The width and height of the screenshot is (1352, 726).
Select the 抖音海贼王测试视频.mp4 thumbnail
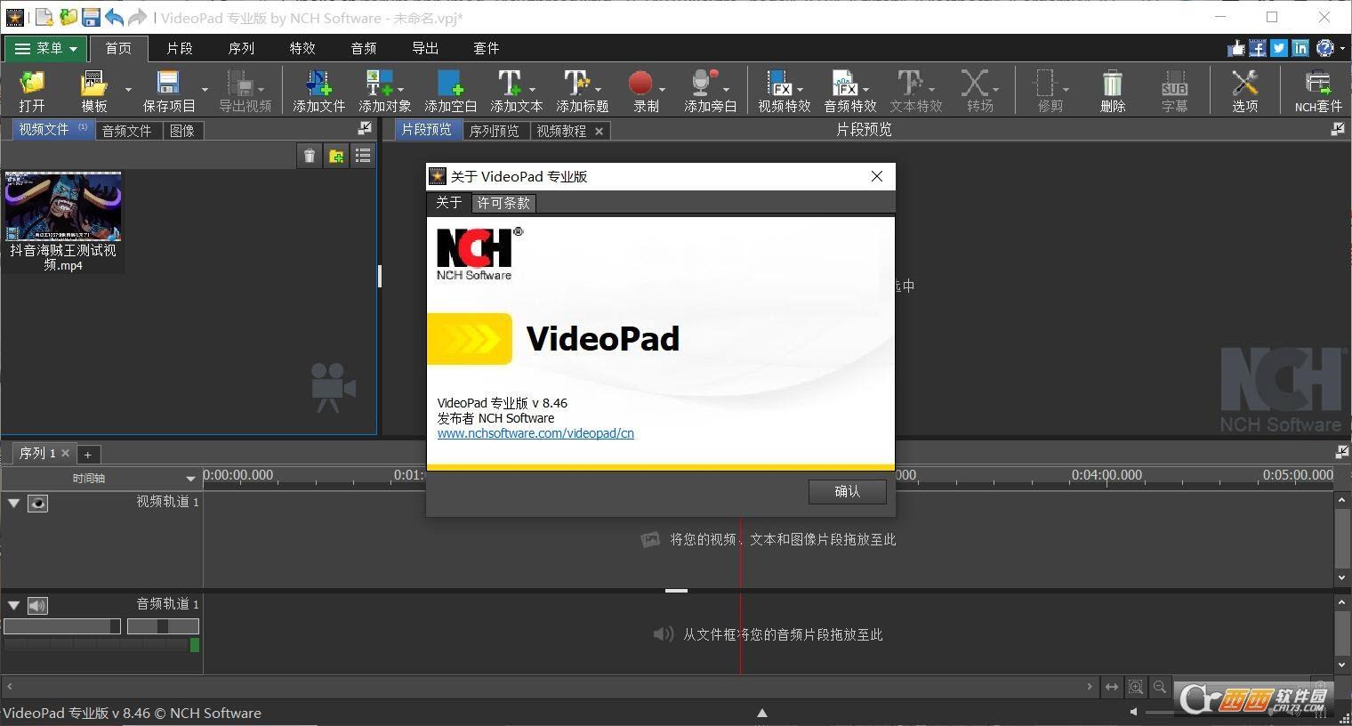coord(63,207)
